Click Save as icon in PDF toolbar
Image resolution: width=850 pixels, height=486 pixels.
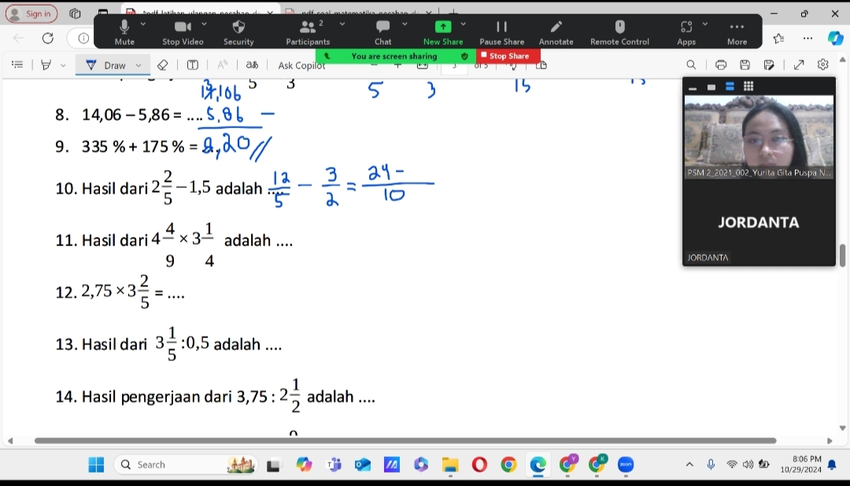coord(769,65)
